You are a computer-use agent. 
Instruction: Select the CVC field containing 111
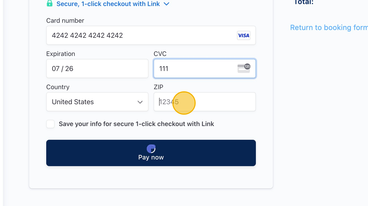[205, 68]
